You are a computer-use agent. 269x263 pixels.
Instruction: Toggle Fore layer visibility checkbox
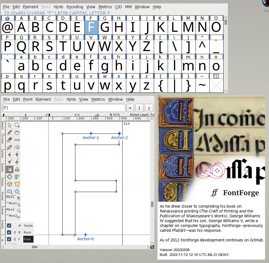(9, 239)
